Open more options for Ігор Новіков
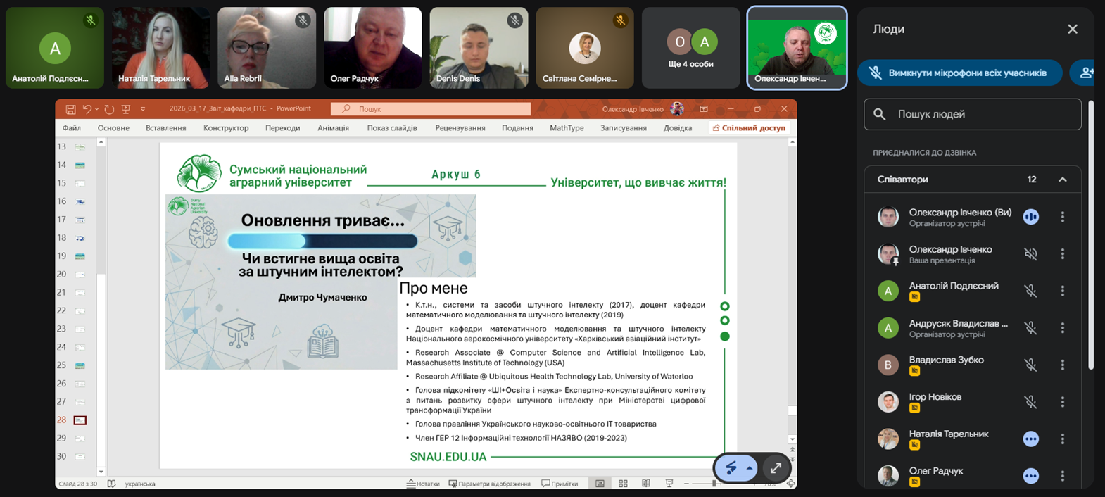 tap(1062, 402)
